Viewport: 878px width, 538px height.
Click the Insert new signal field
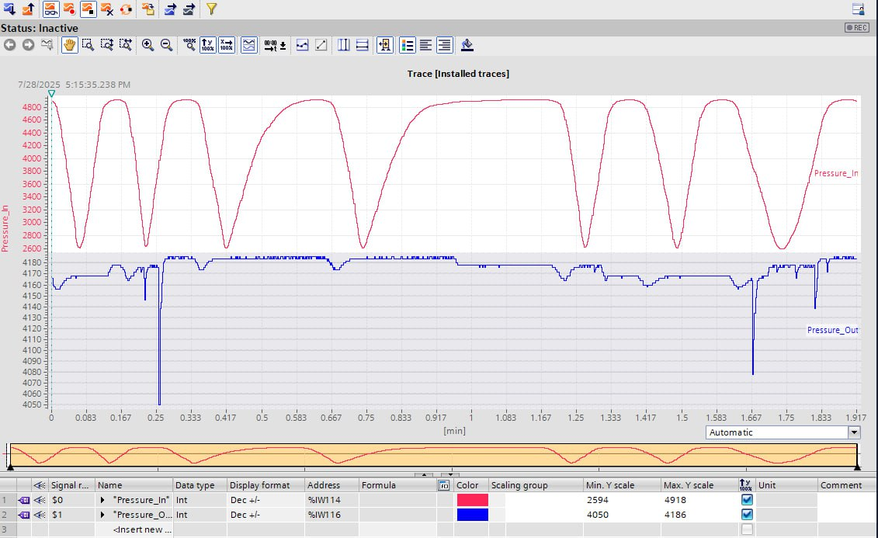(x=142, y=529)
